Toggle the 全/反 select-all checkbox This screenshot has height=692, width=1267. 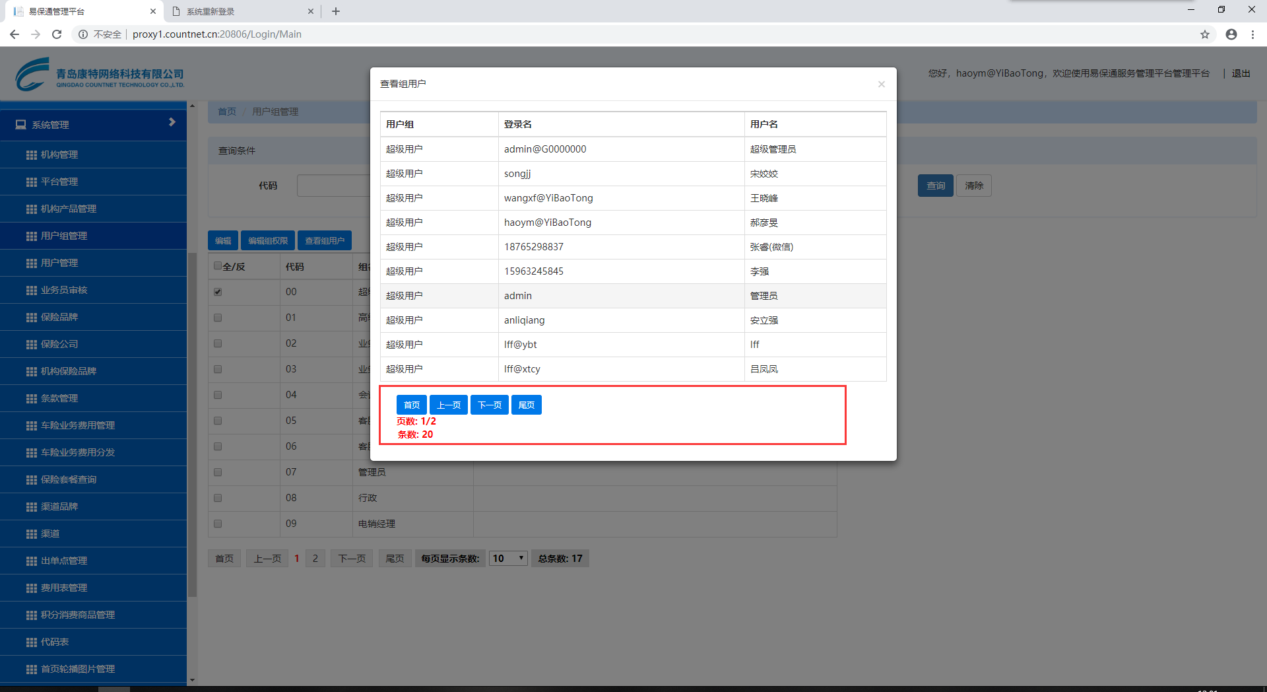[218, 266]
